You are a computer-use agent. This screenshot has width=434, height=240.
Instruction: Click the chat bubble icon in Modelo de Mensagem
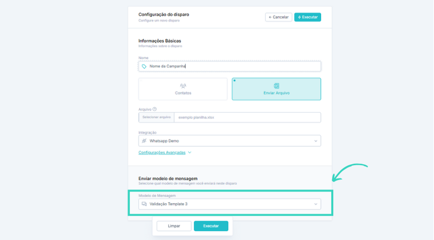144,204
